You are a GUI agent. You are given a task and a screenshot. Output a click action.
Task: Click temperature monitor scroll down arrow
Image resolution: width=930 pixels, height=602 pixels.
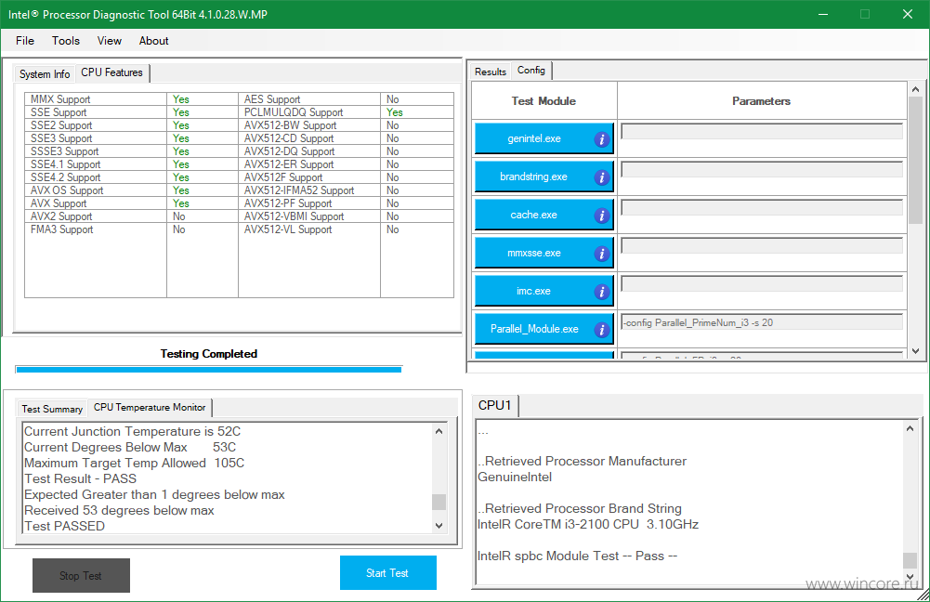439,526
